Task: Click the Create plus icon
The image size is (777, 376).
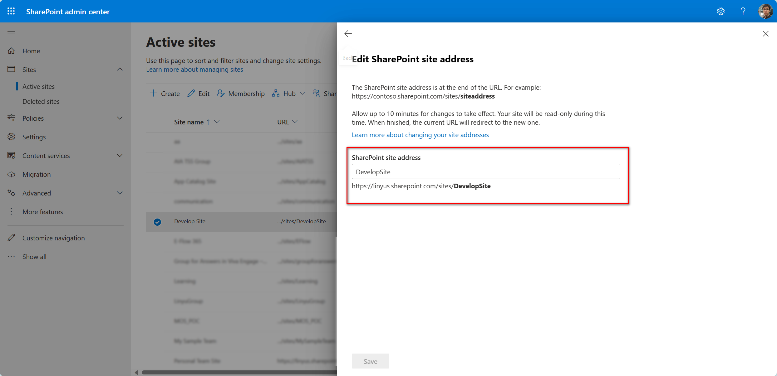Action: pos(153,93)
